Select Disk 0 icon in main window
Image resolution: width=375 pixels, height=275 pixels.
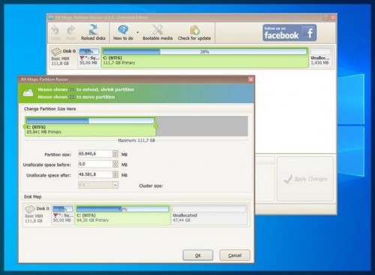pyautogui.click(x=56, y=52)
